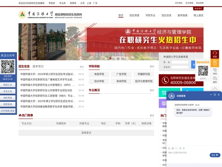Select the red 招生信息 tab heading
Viewport: 222px width, 167px height.
click(24, 66)
